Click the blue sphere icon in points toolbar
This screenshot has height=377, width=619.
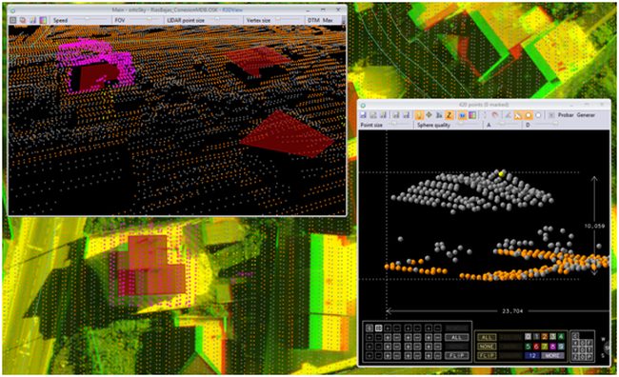[462, 115]
